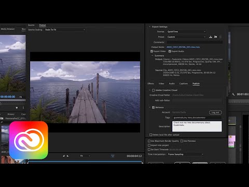Screen dimensions: 249x187
Task: Click the aspect ratio correction icon under preview
Action: (113, 156)
